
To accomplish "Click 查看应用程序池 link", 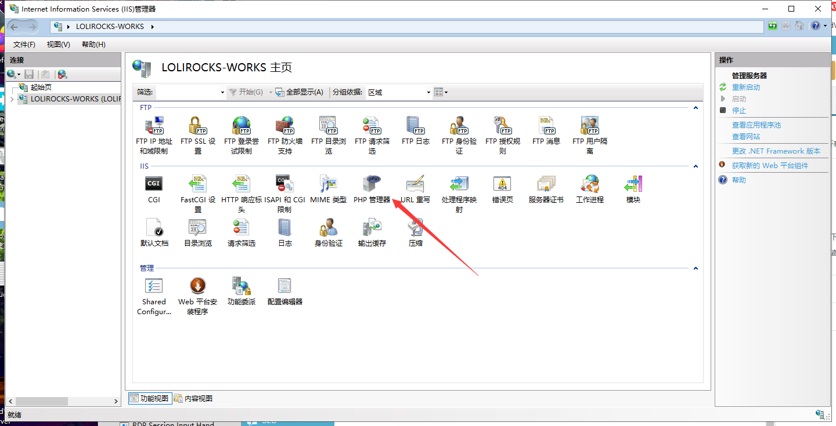I will [756, 125].
